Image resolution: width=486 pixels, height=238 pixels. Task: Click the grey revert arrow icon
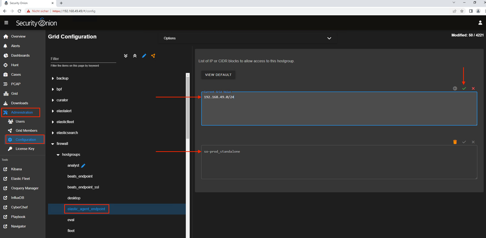(x=455, y=88)
